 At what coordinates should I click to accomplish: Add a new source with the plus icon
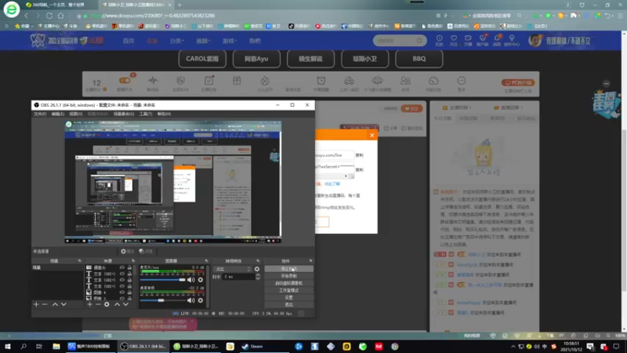[89, 304]
